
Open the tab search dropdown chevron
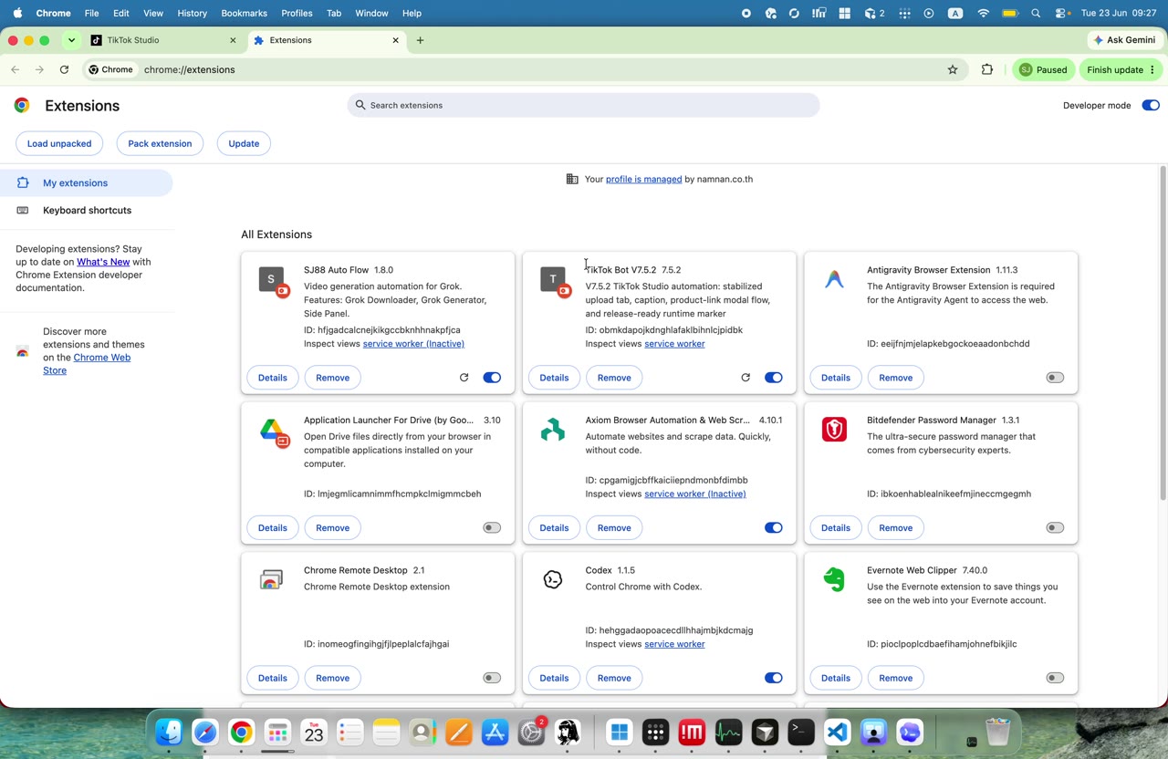[71, 40]
